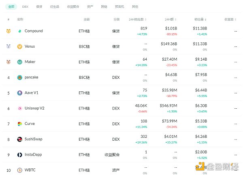Click Aave V1's $6.44B locked value
Image resolution: width=243 pixels, height=175 pixels.
201,90
